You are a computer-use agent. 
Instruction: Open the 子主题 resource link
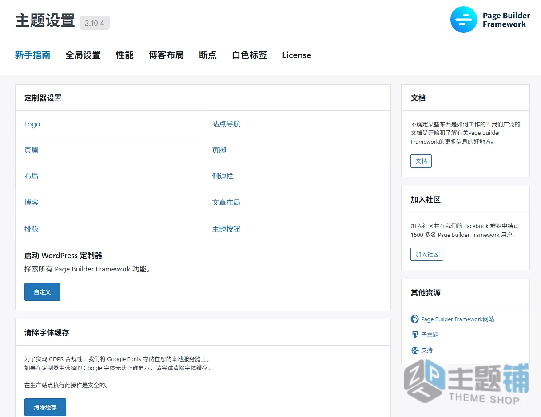(x=430, y=334)
